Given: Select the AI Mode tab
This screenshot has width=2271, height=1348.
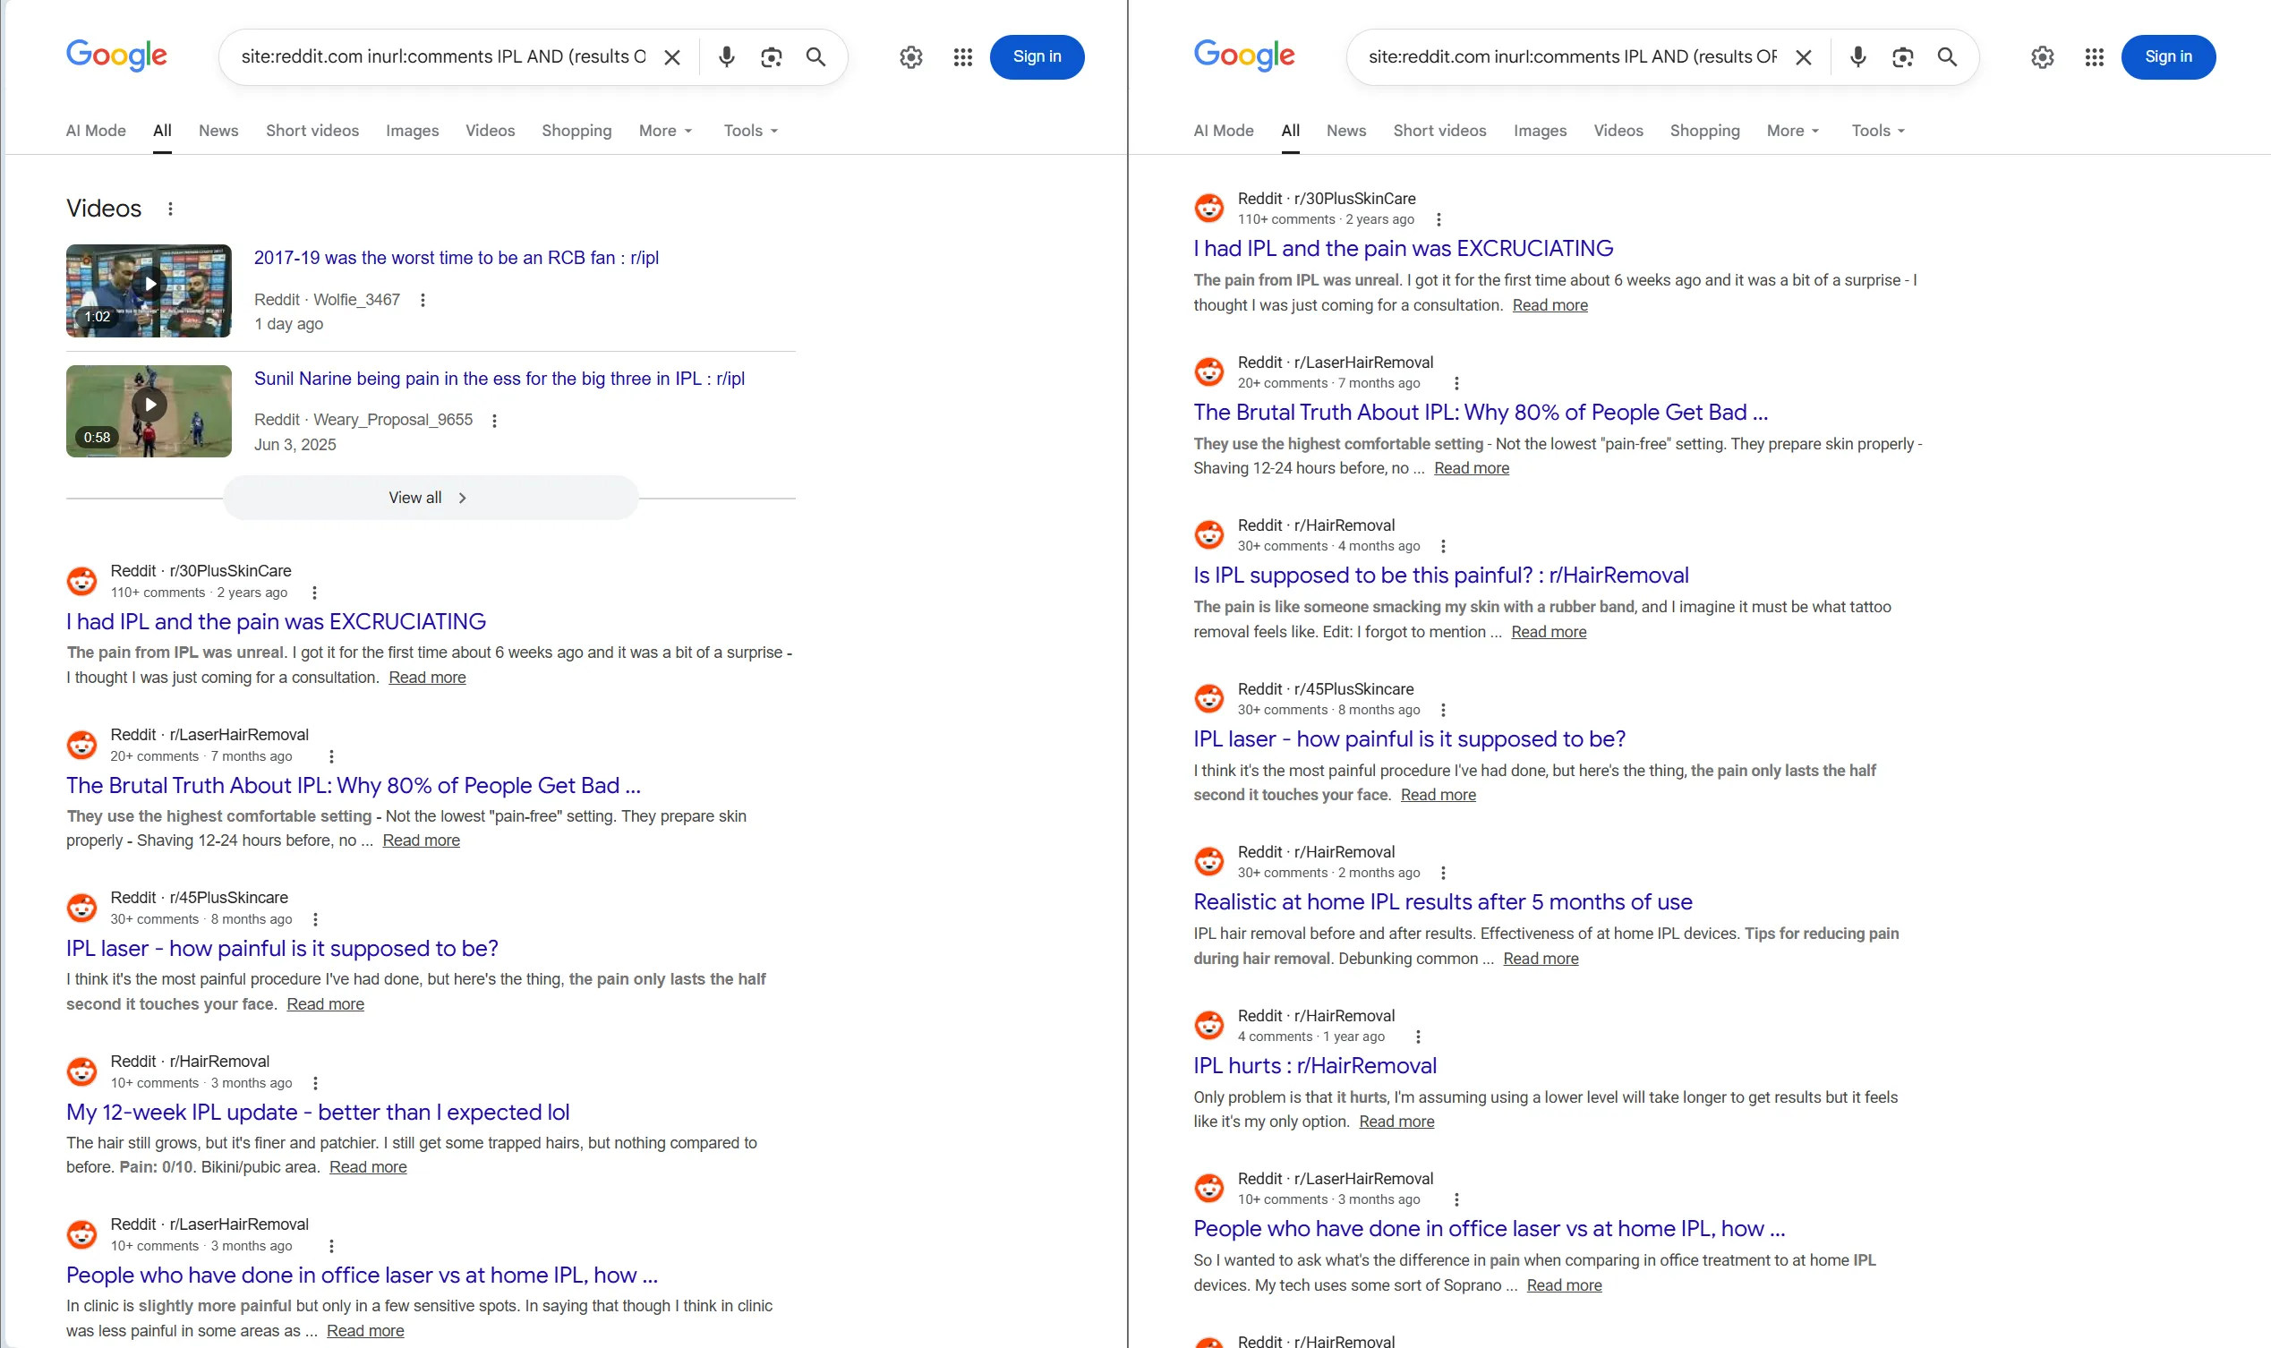Looking at the screenshot, I should [x=96, y=131].
